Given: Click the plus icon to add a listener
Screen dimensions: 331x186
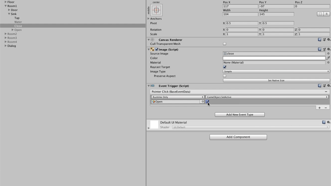Looking at the screenshot, I should coord(319,108).
